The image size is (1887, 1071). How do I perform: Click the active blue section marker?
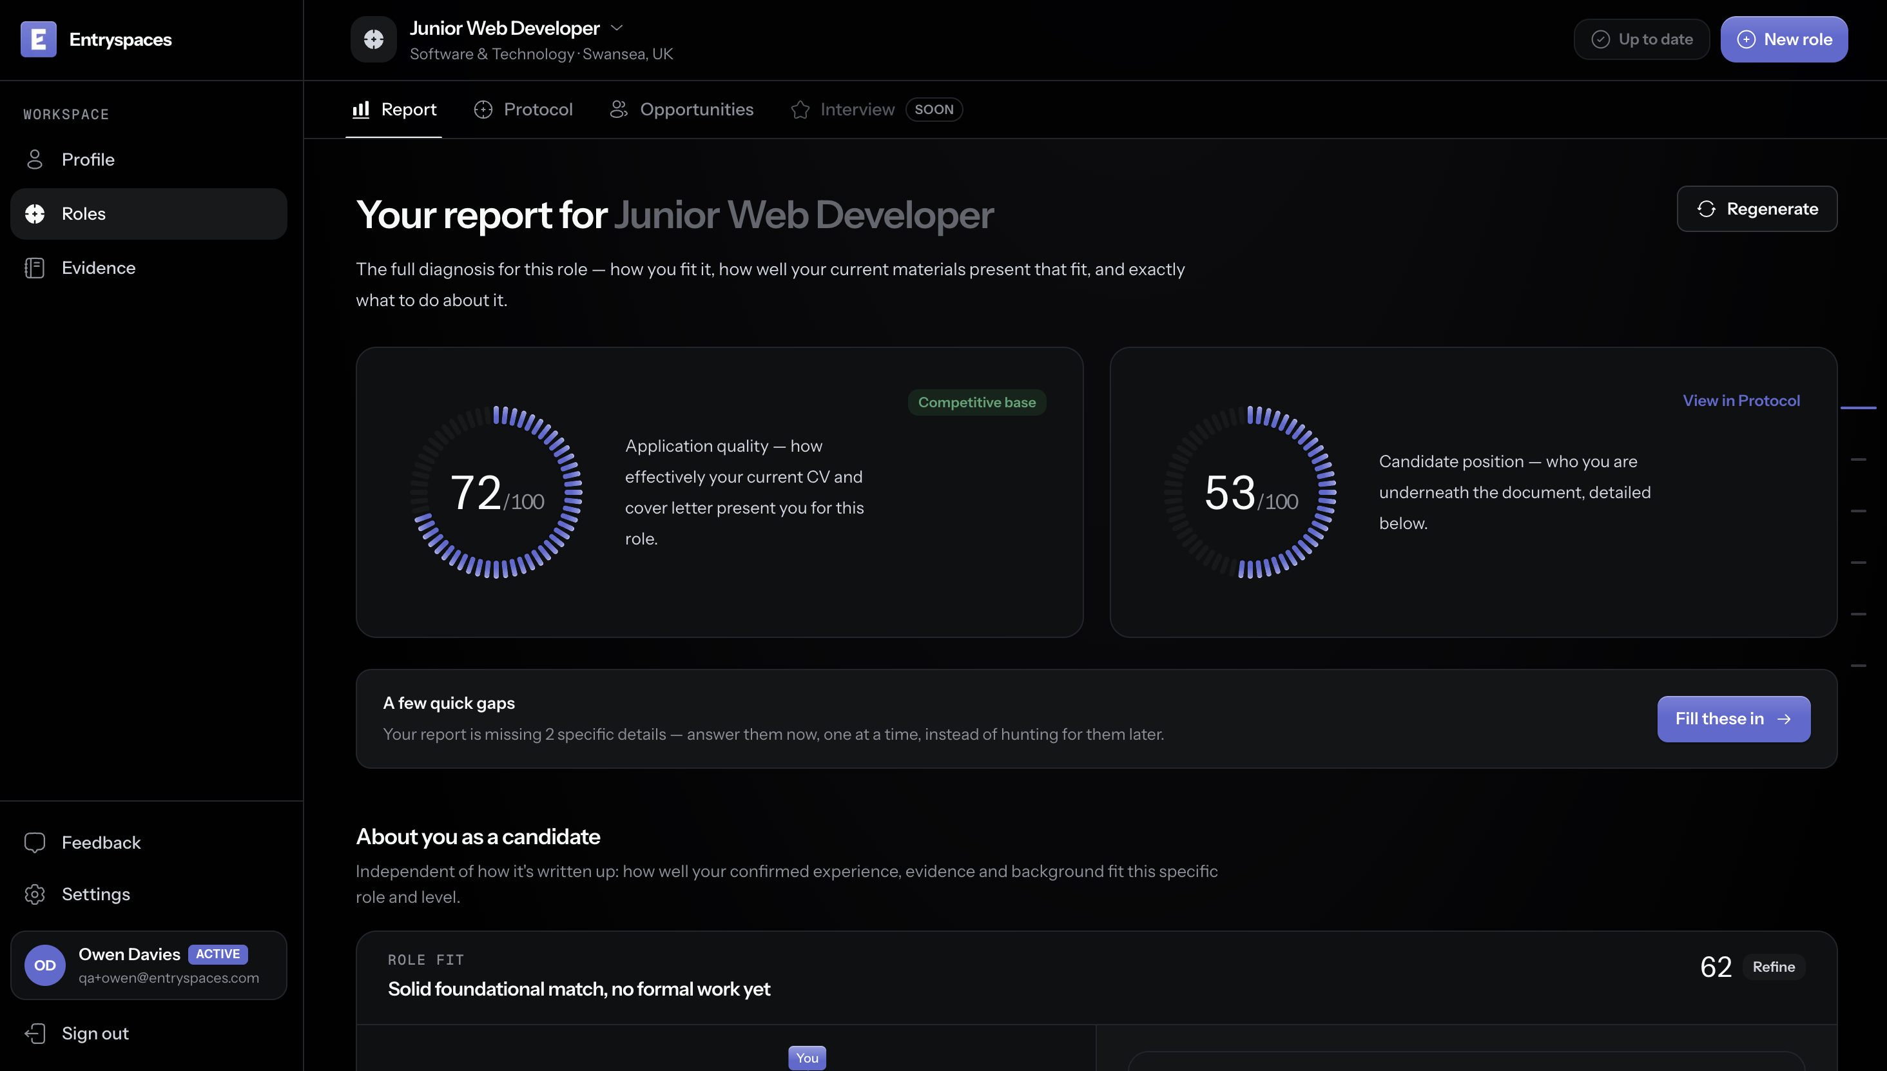[x=1858, y=407]
